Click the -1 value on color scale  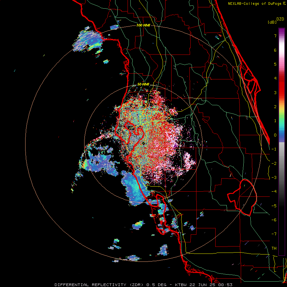(x=274, y=149)
